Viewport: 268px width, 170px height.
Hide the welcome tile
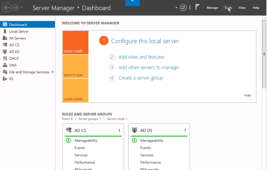click(247, 95)
